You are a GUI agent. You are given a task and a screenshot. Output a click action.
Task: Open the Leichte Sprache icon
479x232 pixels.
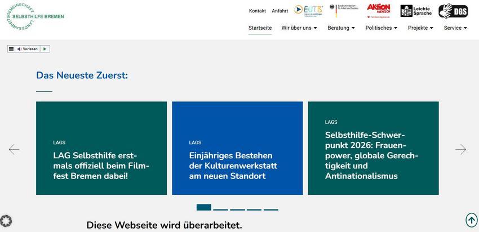(416, 11)
